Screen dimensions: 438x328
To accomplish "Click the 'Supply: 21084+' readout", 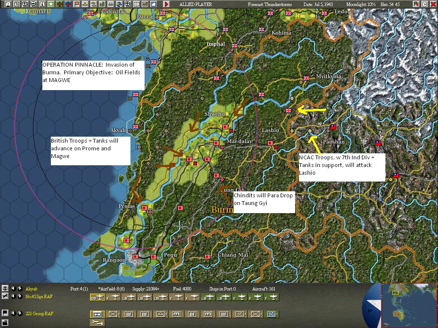I will 146,289.
